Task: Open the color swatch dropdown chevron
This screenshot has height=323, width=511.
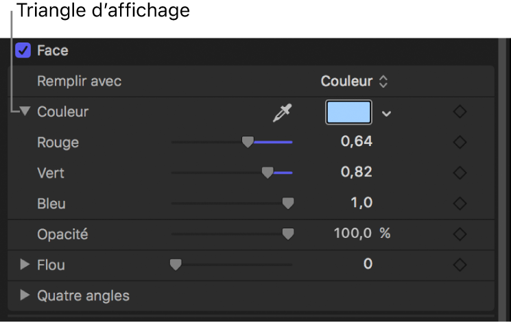Action: [387, 113]
